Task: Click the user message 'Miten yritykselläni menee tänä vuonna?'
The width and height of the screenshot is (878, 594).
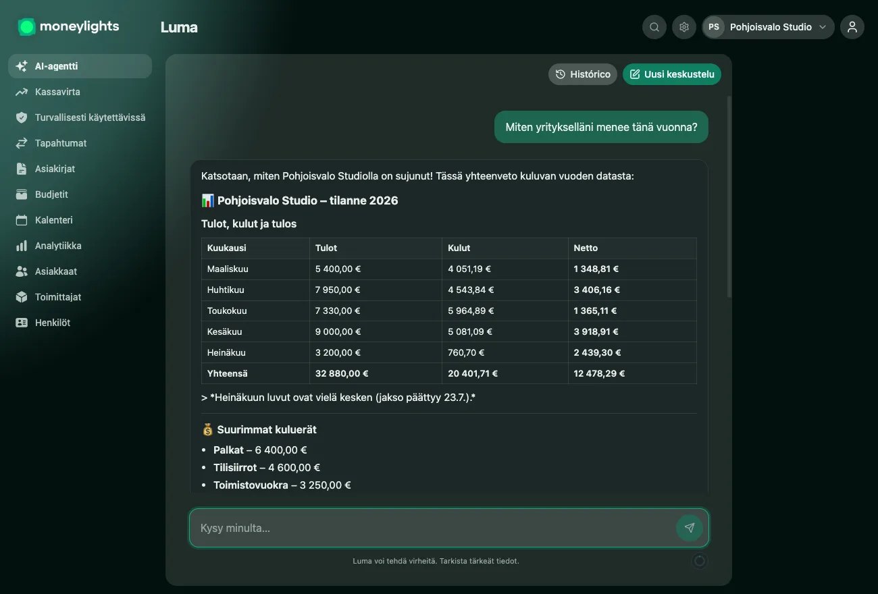Action: [601, 127]
